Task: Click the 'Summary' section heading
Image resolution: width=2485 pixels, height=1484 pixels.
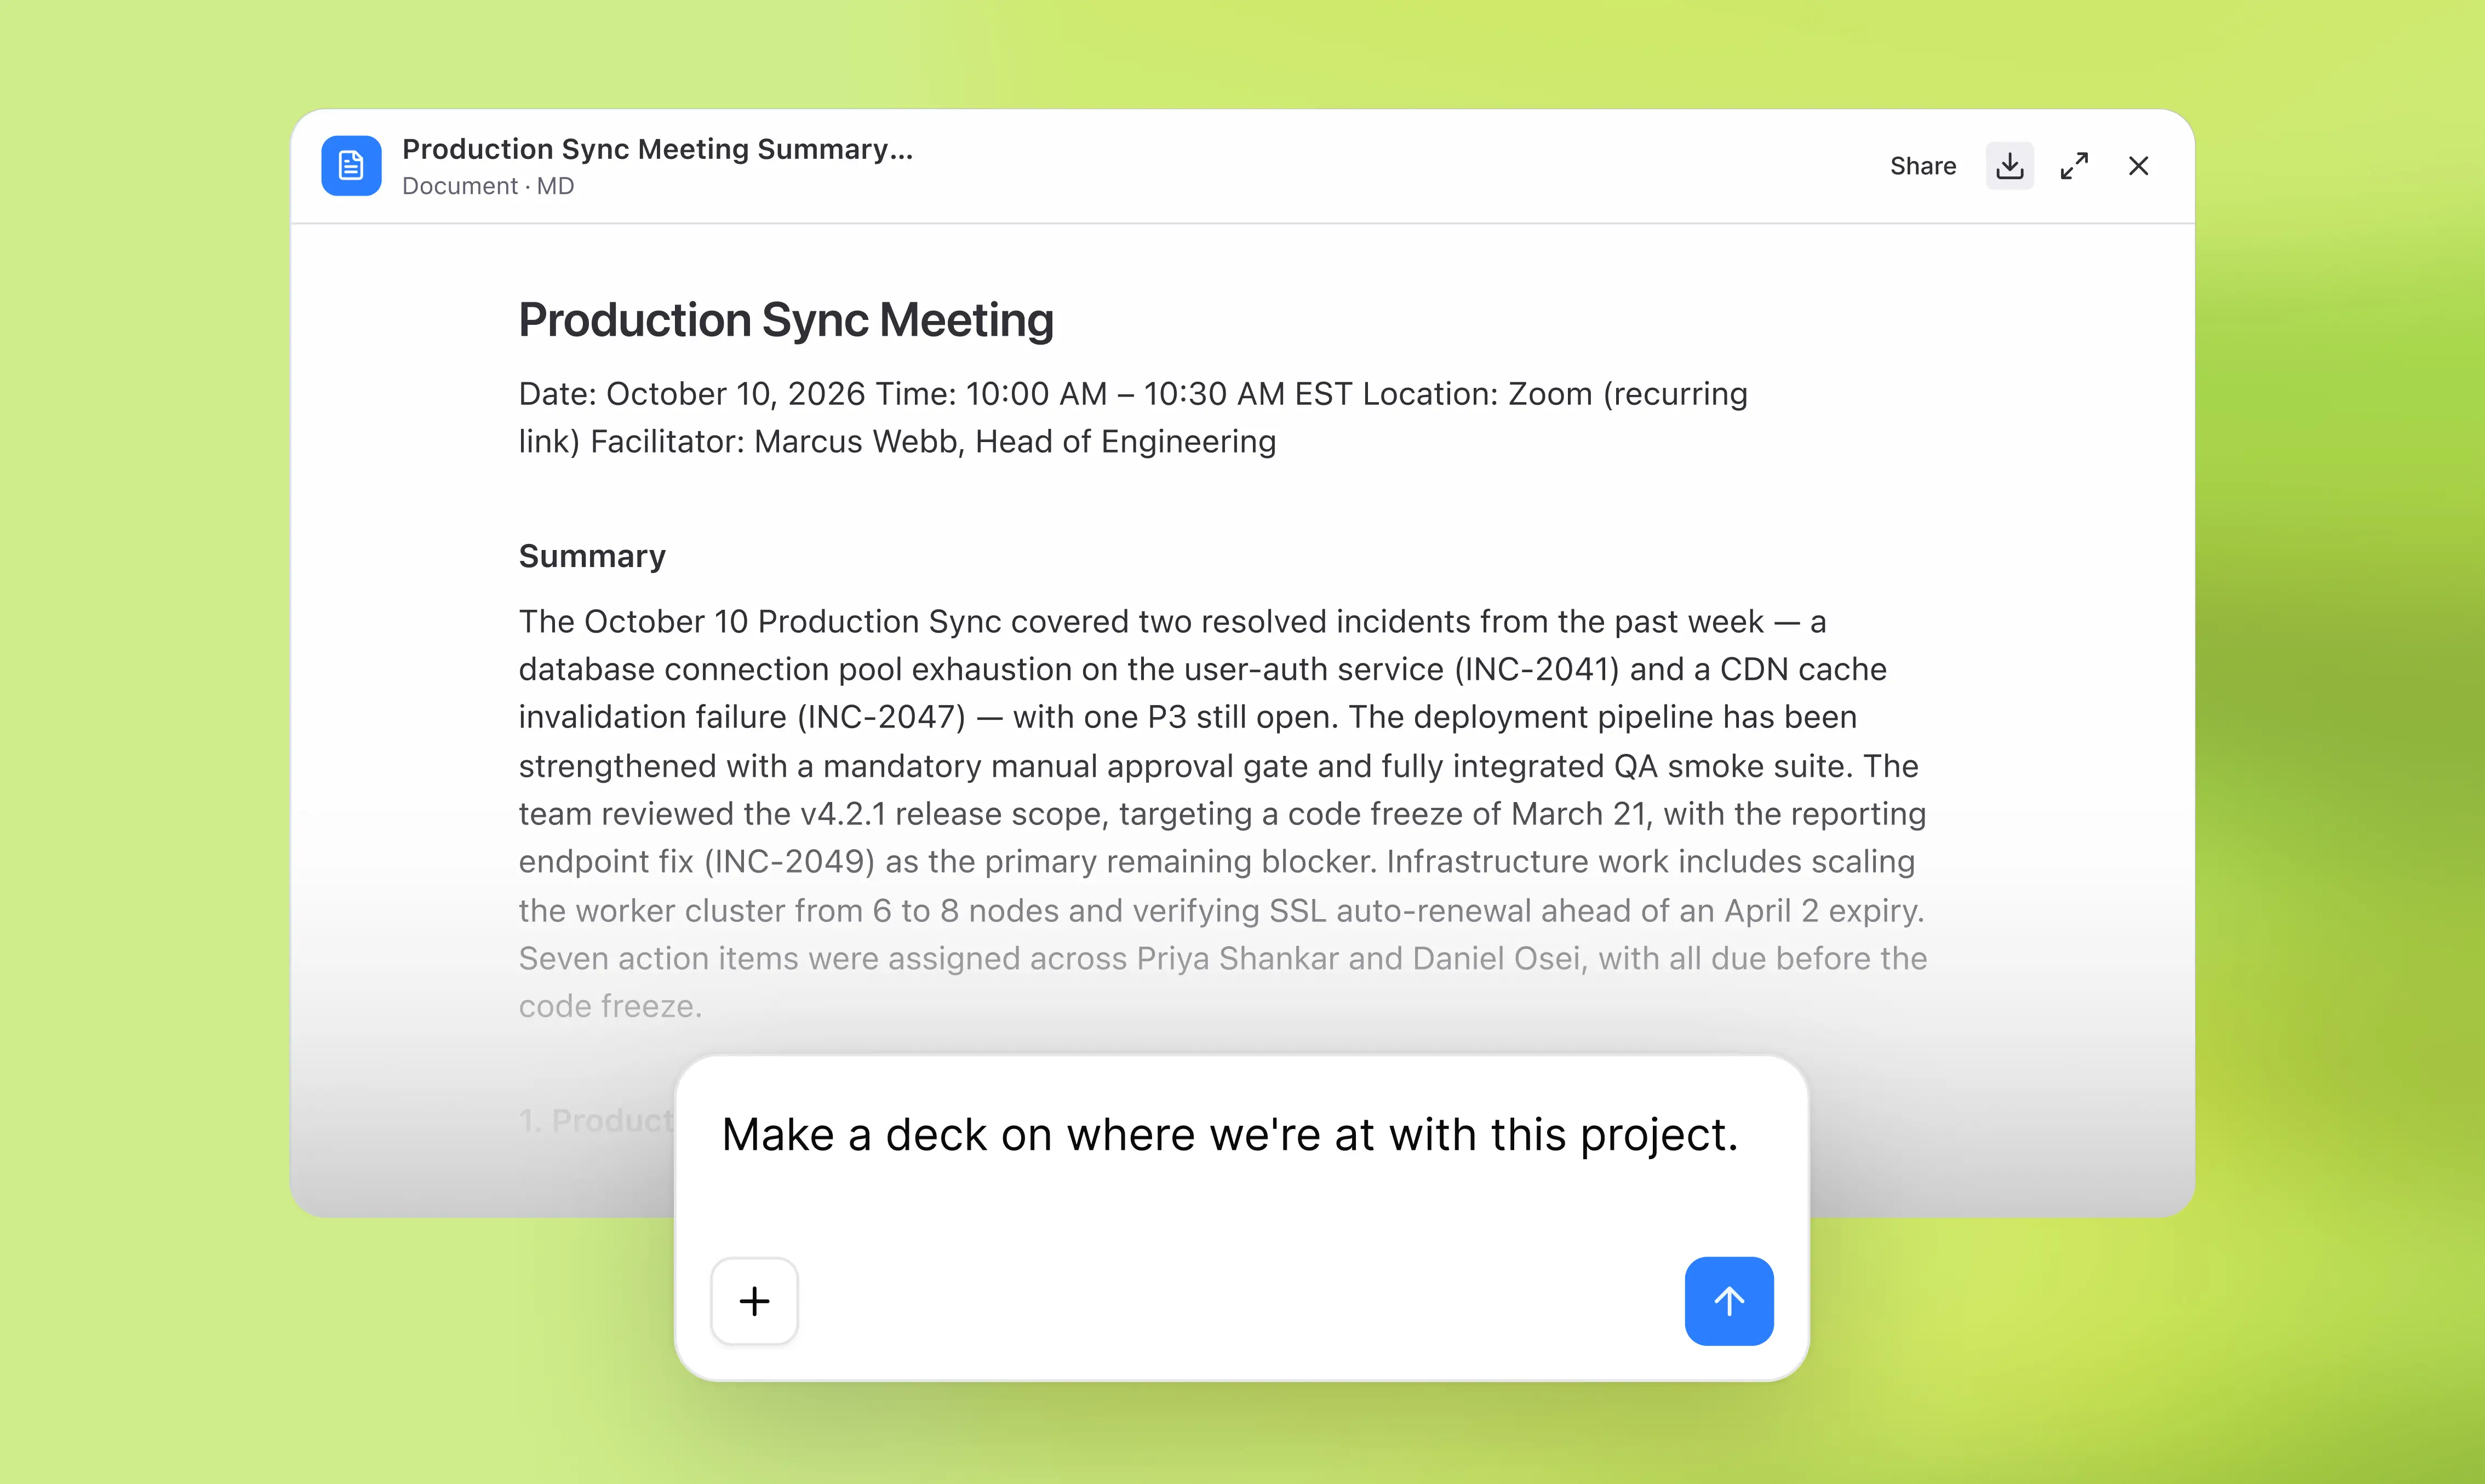Action: [x=592, y=556]
